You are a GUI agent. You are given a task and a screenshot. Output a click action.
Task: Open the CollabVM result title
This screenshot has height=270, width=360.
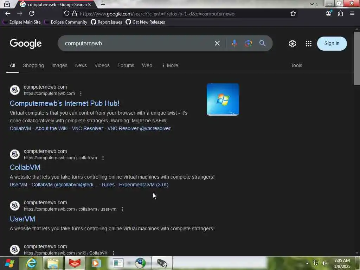pyautogui.click(x=25, y=167)
